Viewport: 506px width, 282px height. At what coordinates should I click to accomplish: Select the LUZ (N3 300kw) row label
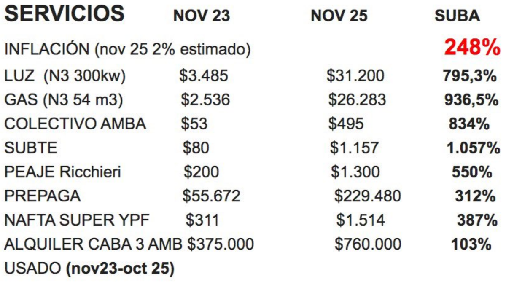pos(65,76)
